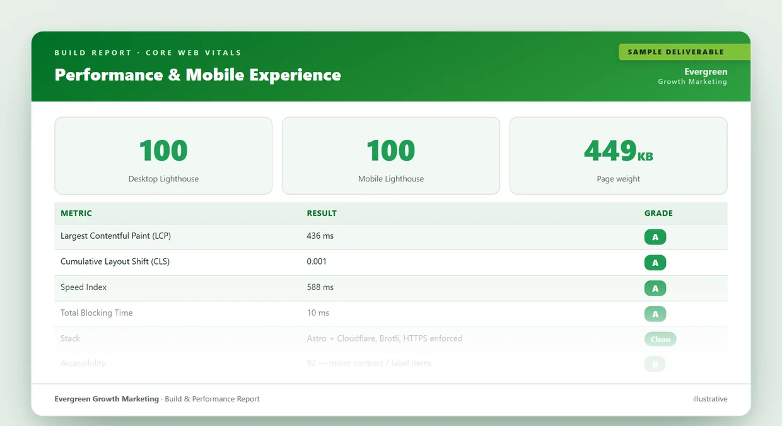Click the A grade badge for Total Blocking Time

(x=655, y=314)
